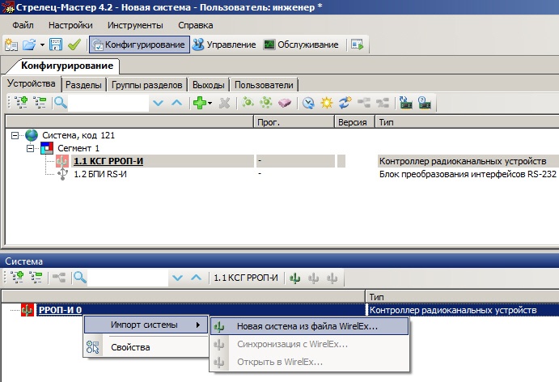Open dropdown arrow next to open folder icon
This screenshot has height=382, width=559.
click(42, 45)
